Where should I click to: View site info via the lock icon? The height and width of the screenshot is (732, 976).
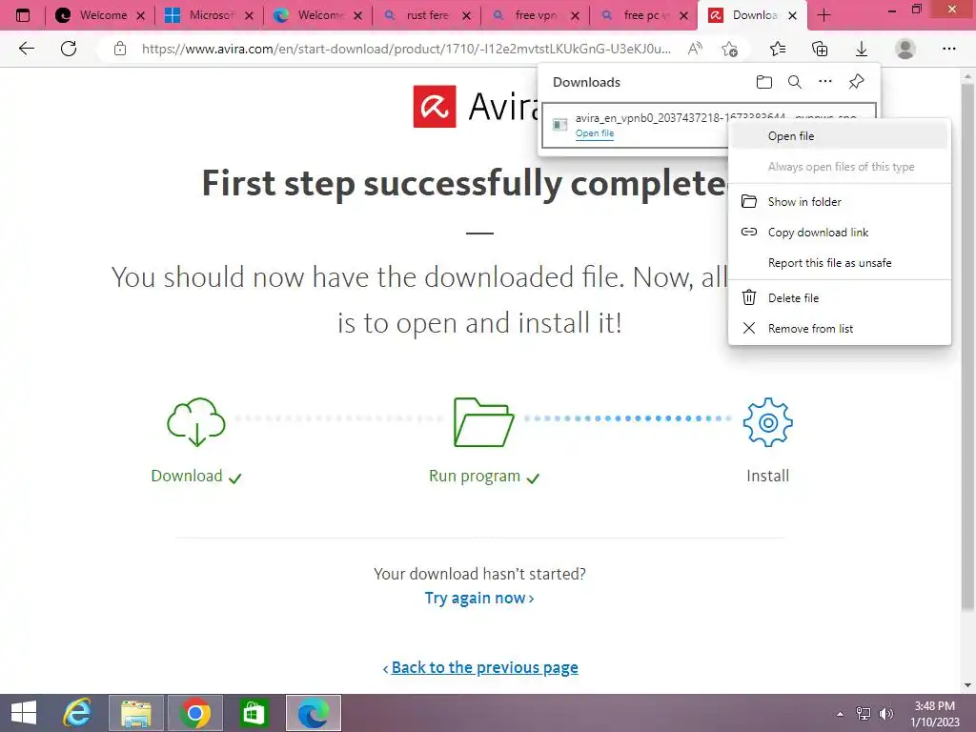click(x=120, y=49)
